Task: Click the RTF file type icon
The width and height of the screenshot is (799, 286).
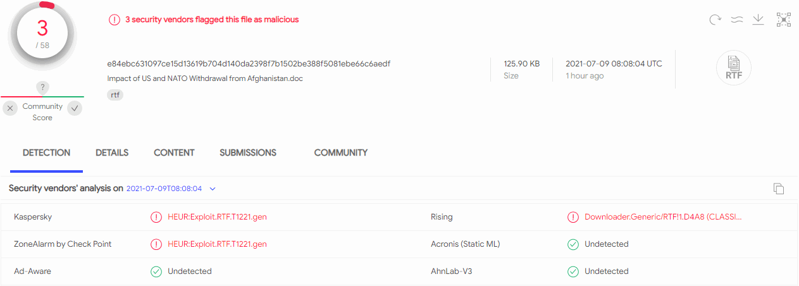Action: (734, 68)
